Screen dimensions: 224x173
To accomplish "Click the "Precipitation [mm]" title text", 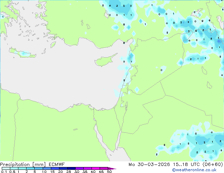I will [23, 165].
